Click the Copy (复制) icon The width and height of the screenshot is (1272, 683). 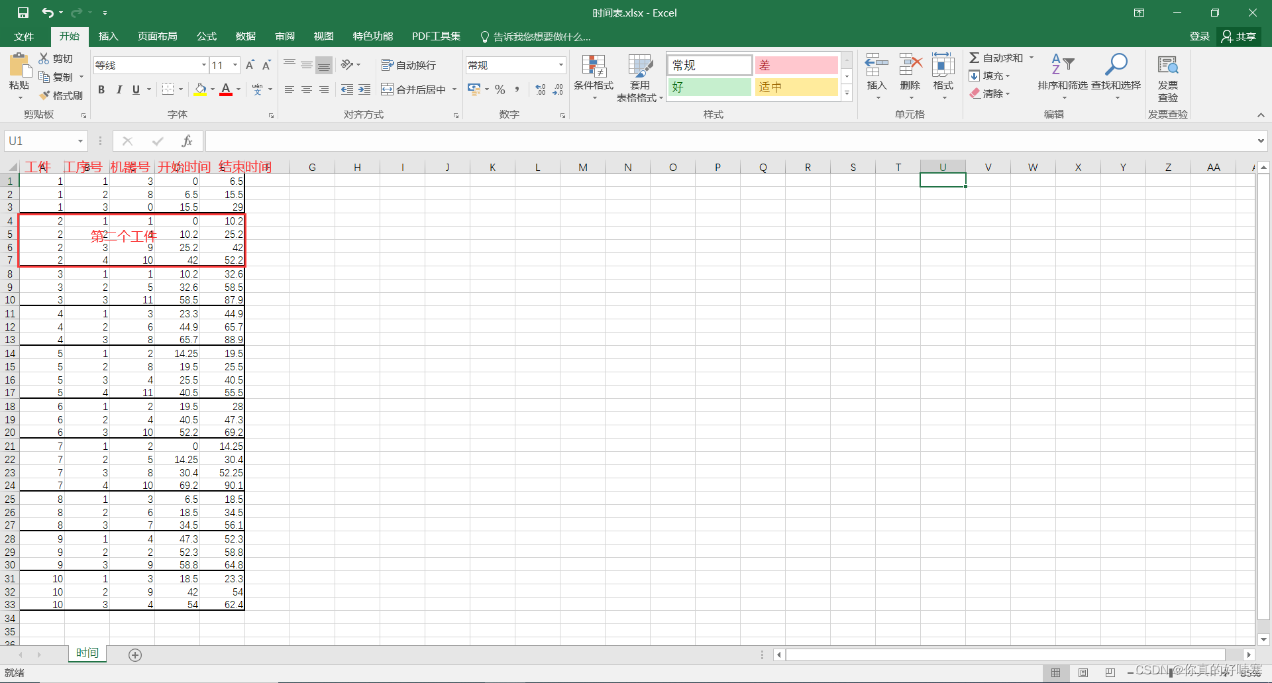(x=44, y=77)
